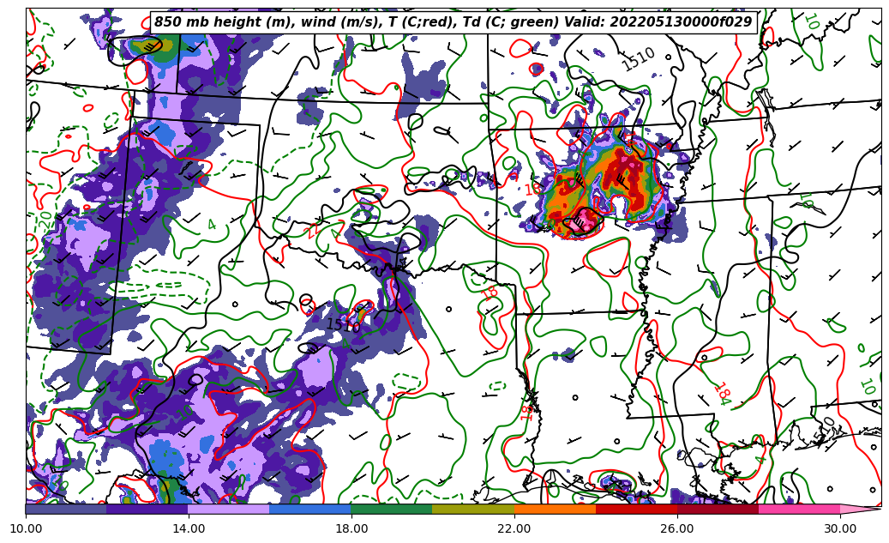Click the pointed extension arrow of colorbar
This screenshot has height=543, width=889.
coord(860,509)
